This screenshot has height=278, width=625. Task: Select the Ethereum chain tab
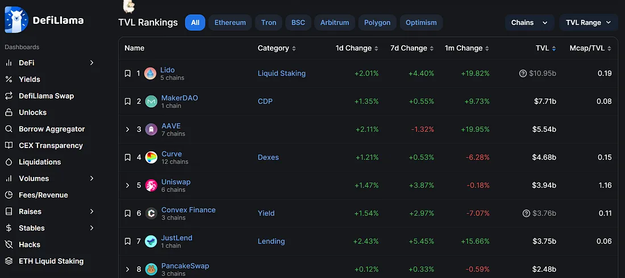coord(230,23)
